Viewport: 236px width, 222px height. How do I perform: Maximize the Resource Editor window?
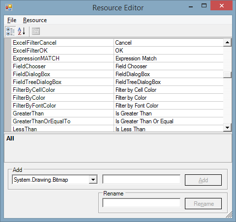click(x=204, y=6)
